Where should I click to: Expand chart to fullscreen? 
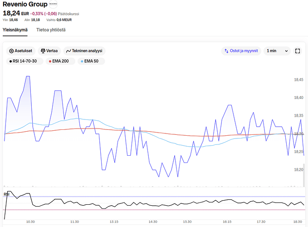(x=298, y=51)
